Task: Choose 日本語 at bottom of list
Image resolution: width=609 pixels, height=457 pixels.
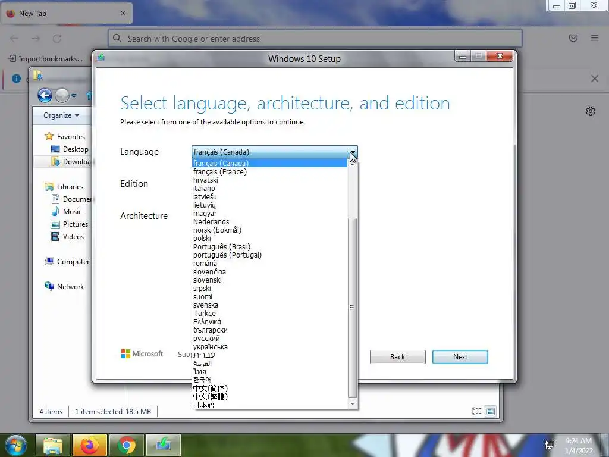Action: click(270, 405)
